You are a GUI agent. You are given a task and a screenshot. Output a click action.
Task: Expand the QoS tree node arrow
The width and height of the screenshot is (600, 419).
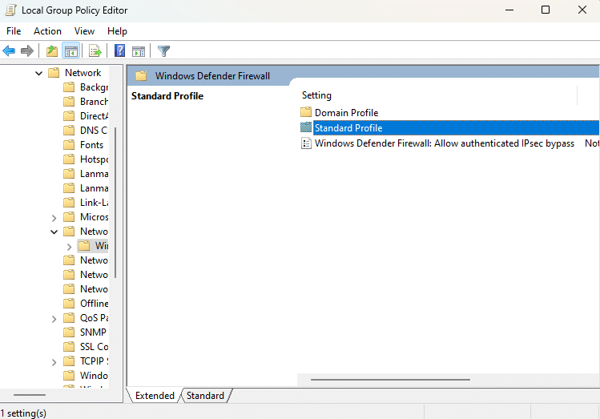pyautogui.click(x=54, y=318)
